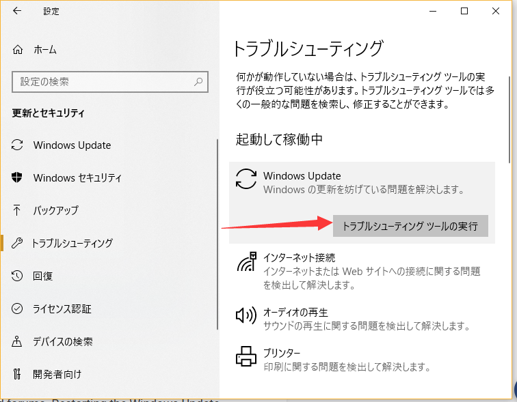Click the text 印刷に関する問題を検出して解決します。
This screenshot has width=517, height=402.
(x=347, y=367)
